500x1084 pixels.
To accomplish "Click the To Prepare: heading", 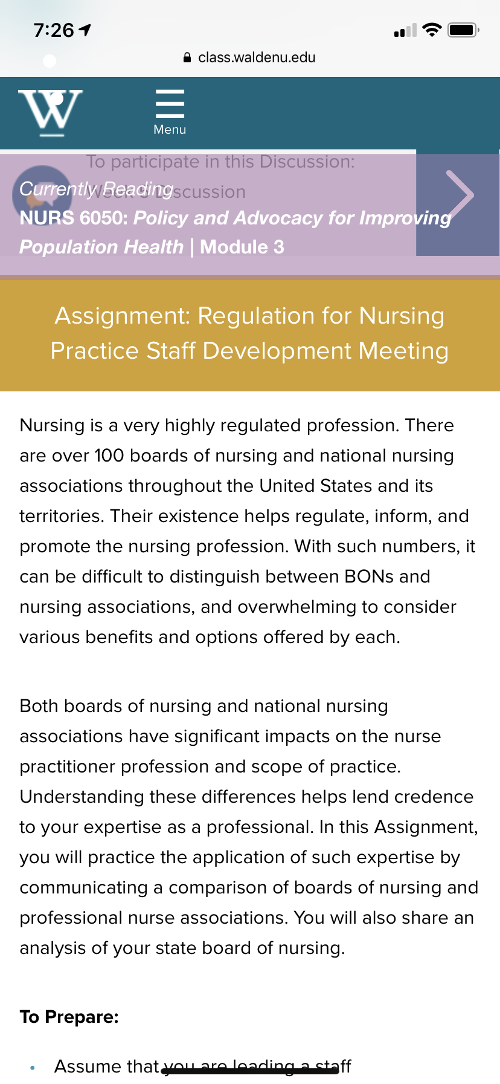I will click(x=69, y=1017).
